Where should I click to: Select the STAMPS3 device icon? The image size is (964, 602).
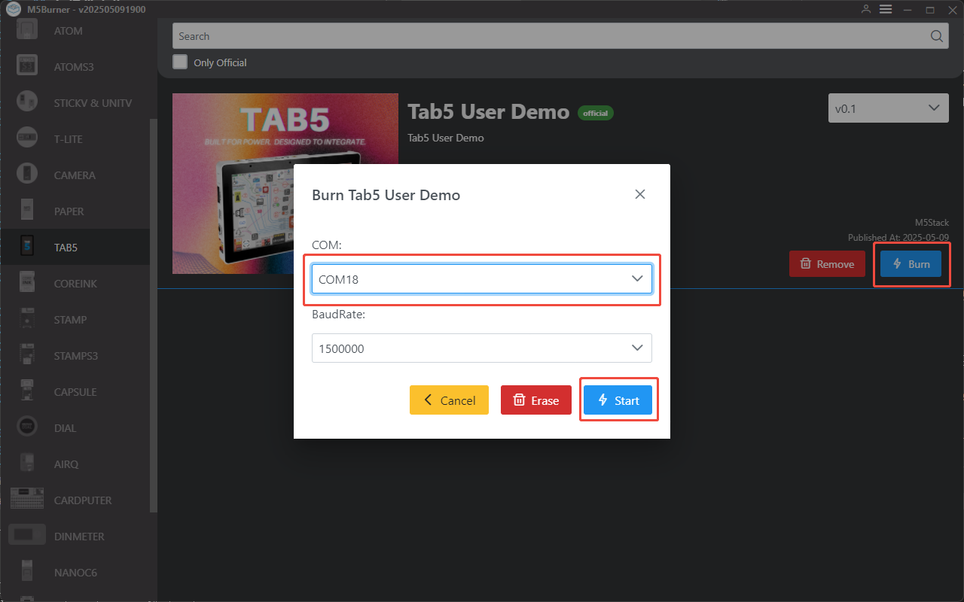click(x=27, y=355)
